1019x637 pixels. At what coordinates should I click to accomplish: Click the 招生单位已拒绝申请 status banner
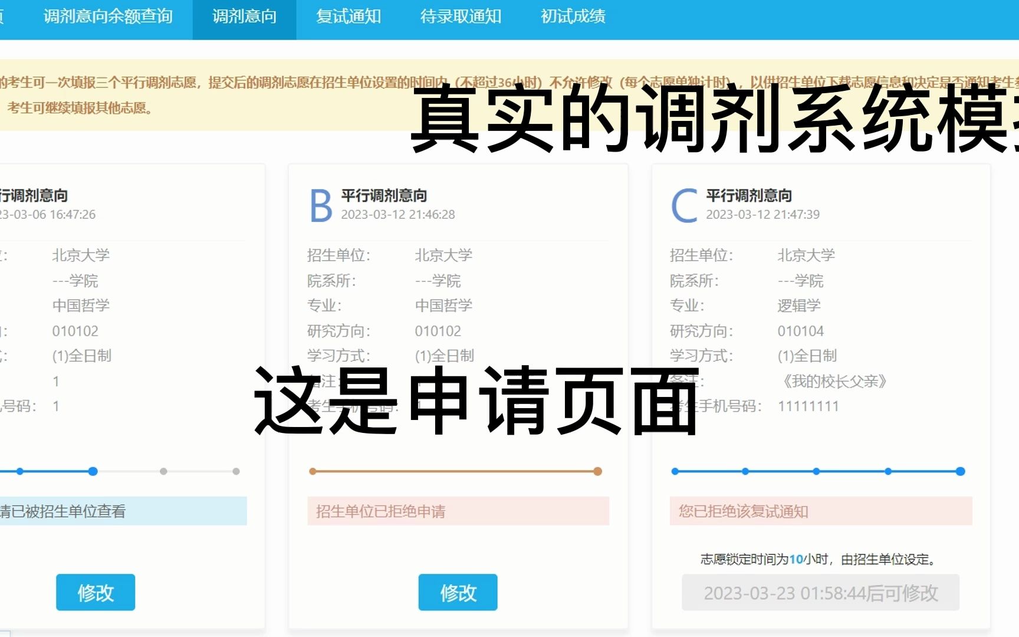[458, 511]
